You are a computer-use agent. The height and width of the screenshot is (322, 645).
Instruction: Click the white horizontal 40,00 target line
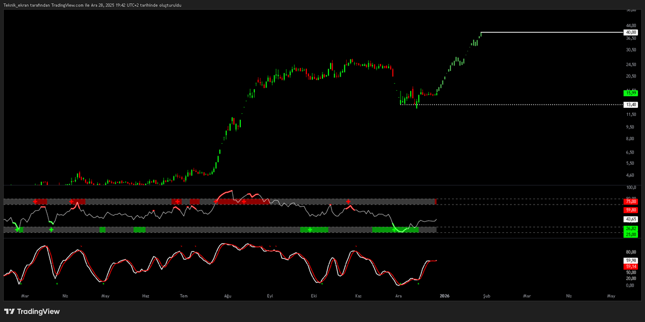click(551, 32)
